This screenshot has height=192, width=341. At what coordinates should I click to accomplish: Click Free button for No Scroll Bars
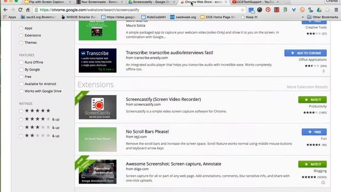[x=314, y=132]
